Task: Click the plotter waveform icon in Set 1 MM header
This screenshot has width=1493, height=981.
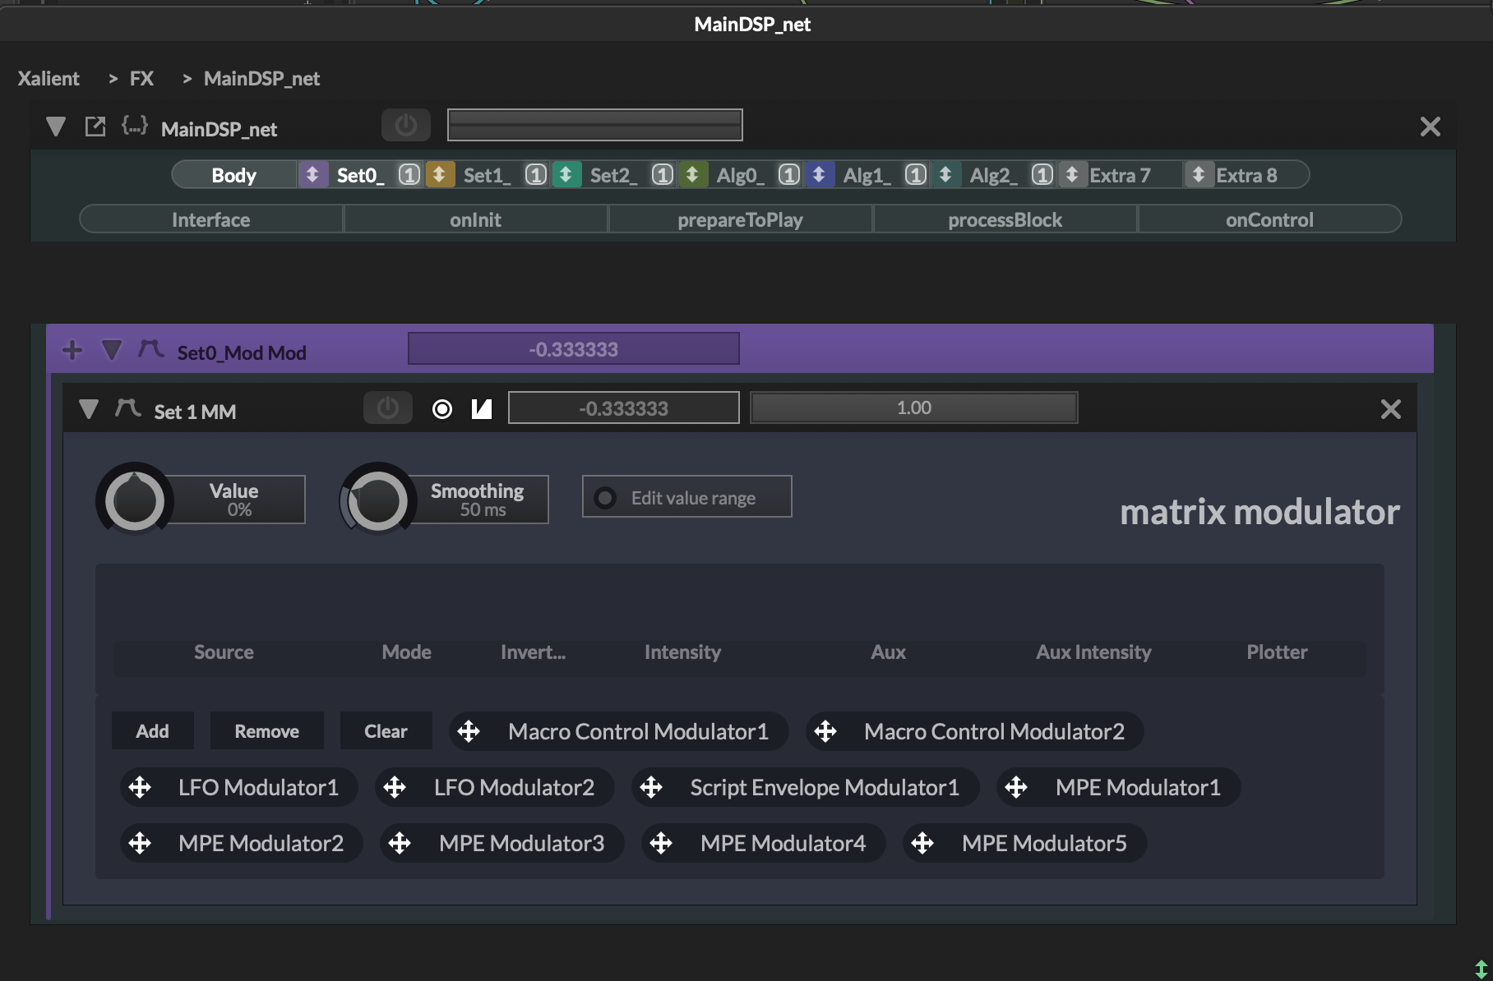Action: pos(481,407)
